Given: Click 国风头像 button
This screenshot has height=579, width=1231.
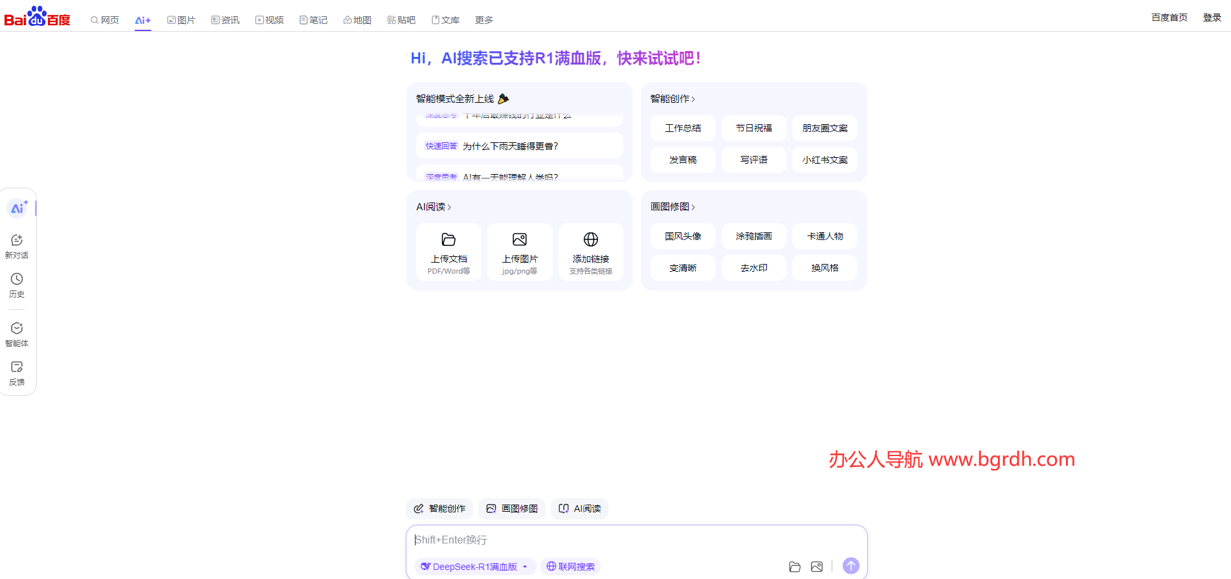Looking at the screenshot, I should 683,236.
